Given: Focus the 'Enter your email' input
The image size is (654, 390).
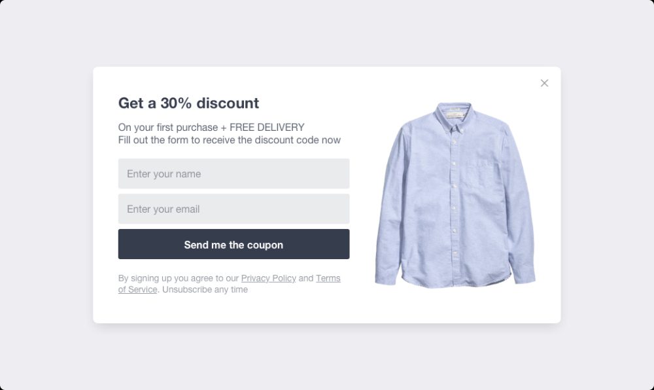Looking at the screenshot, I should [x=233, y=209].
